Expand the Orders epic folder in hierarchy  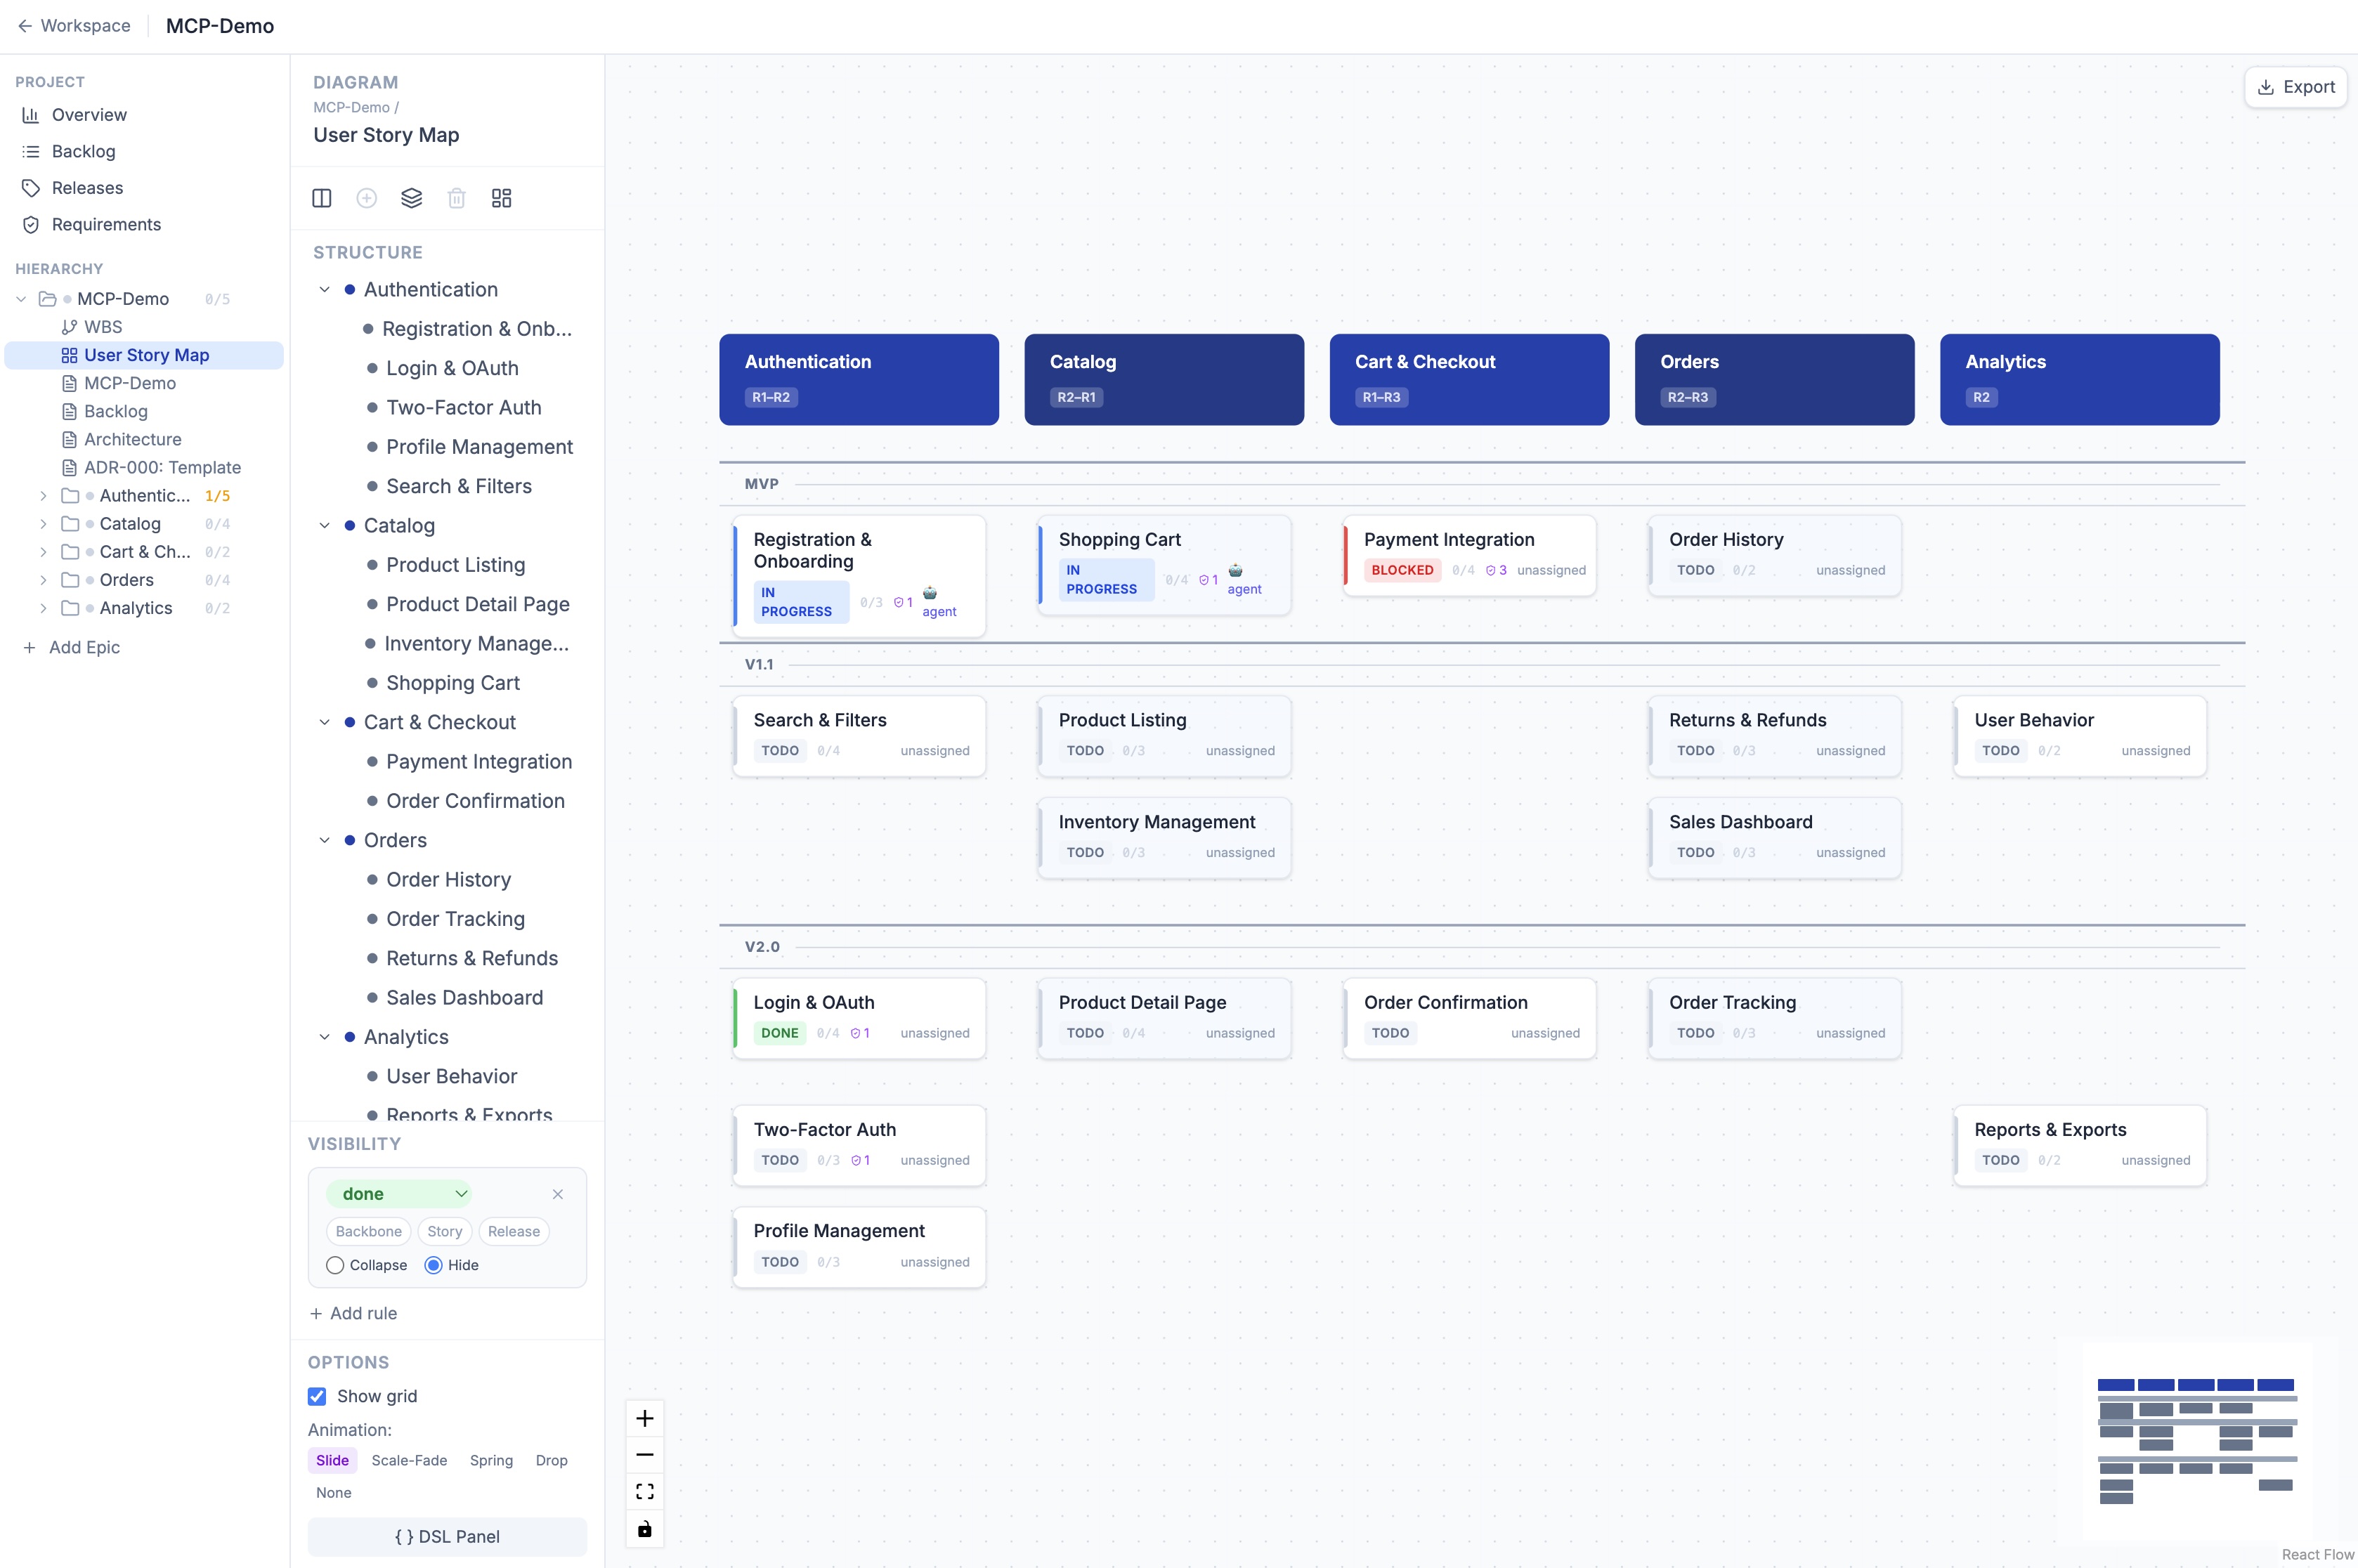pos(43,580)
